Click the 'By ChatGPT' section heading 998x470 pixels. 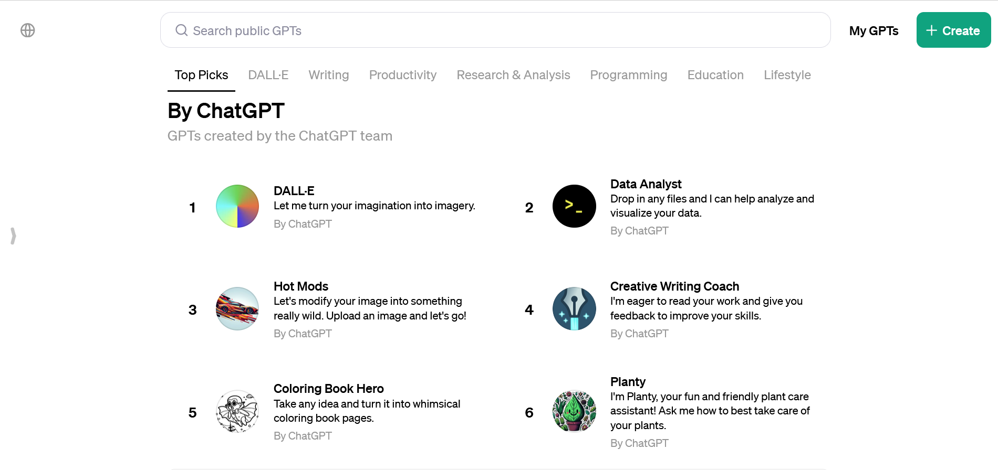226,111
